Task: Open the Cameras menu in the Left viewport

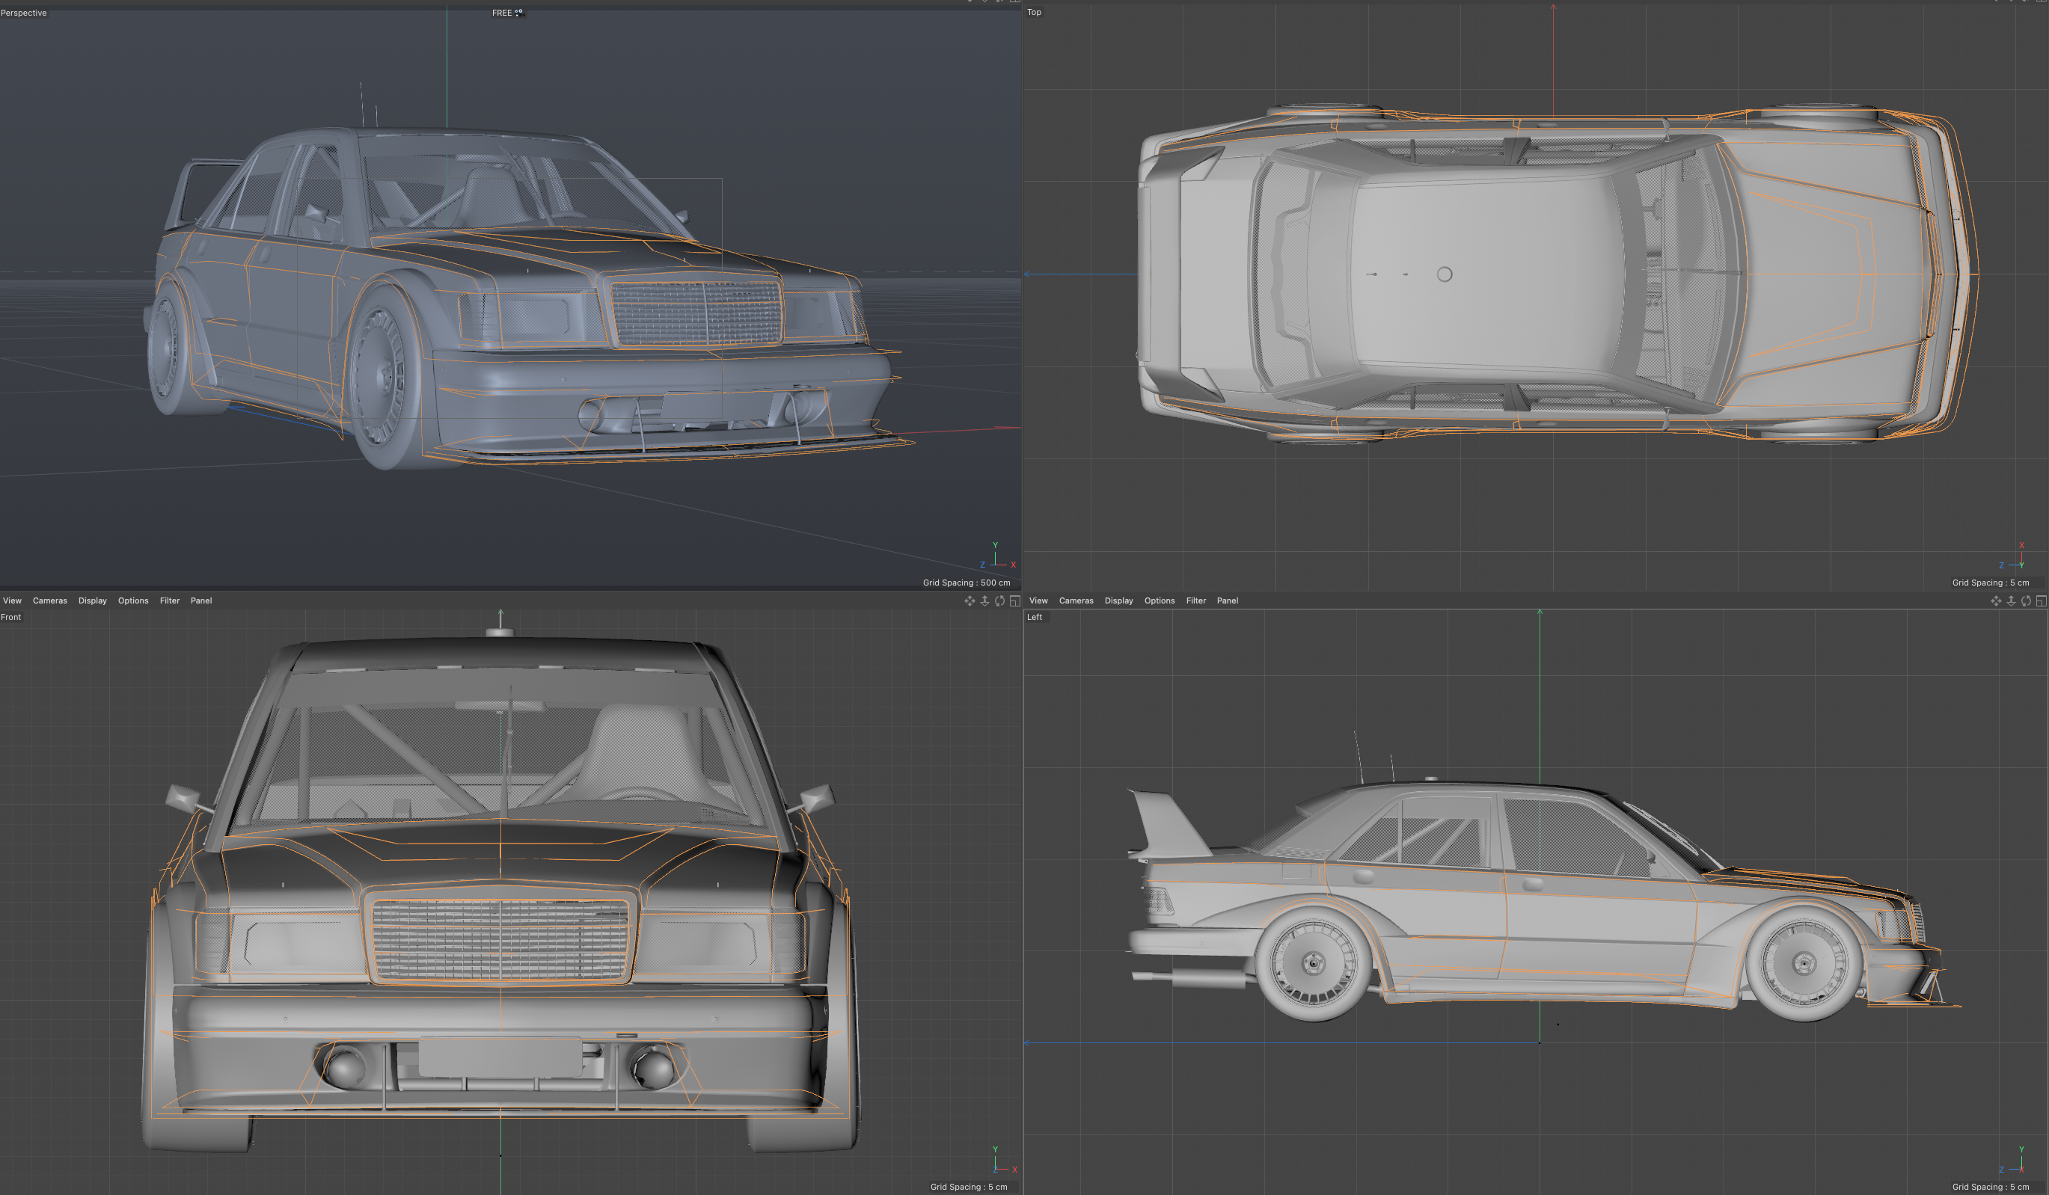Action: [1076, 600]
